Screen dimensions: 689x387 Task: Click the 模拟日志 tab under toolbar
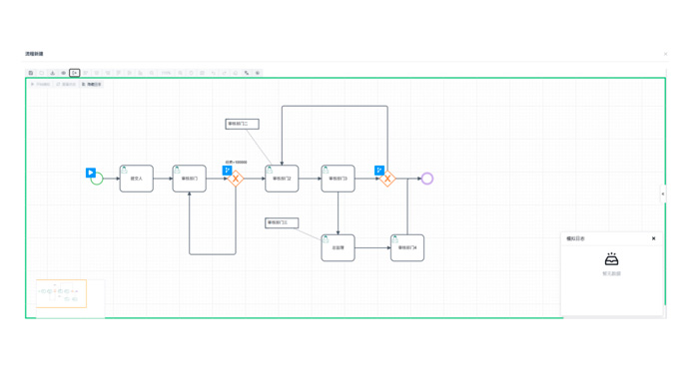click(92, 84)
